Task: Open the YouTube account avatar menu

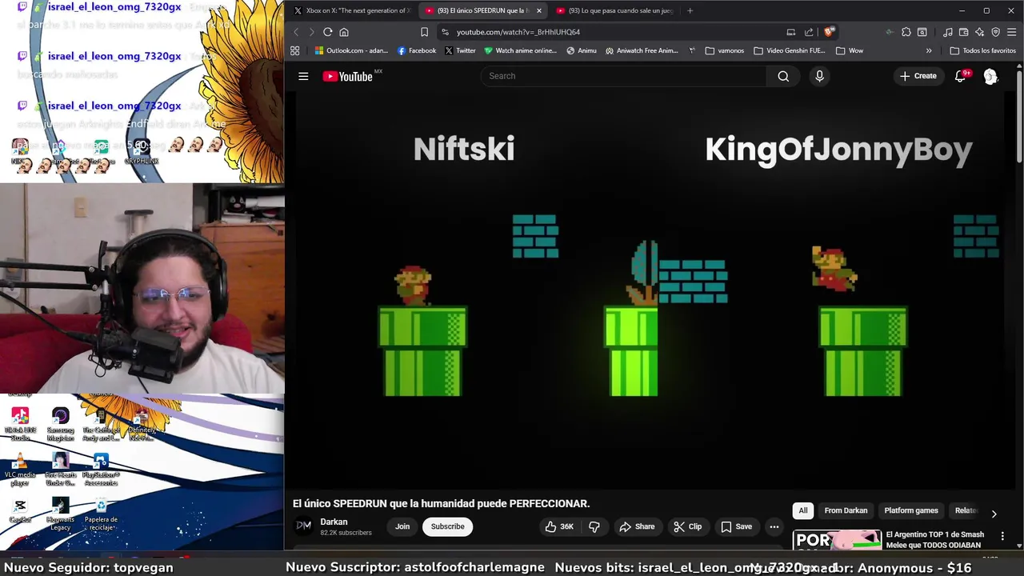Action: click(990, 76)
